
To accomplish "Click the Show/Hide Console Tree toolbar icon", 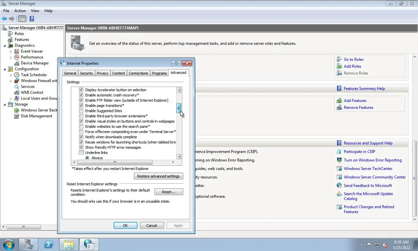I will (x=22, y=19).
